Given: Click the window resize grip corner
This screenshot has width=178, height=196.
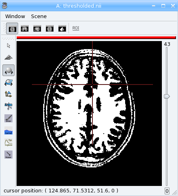Looking at the screenshot, I should click(x=175, y=193).
